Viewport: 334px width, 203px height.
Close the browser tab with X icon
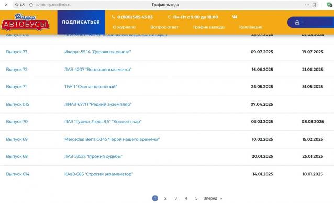[x=6, y=5]
